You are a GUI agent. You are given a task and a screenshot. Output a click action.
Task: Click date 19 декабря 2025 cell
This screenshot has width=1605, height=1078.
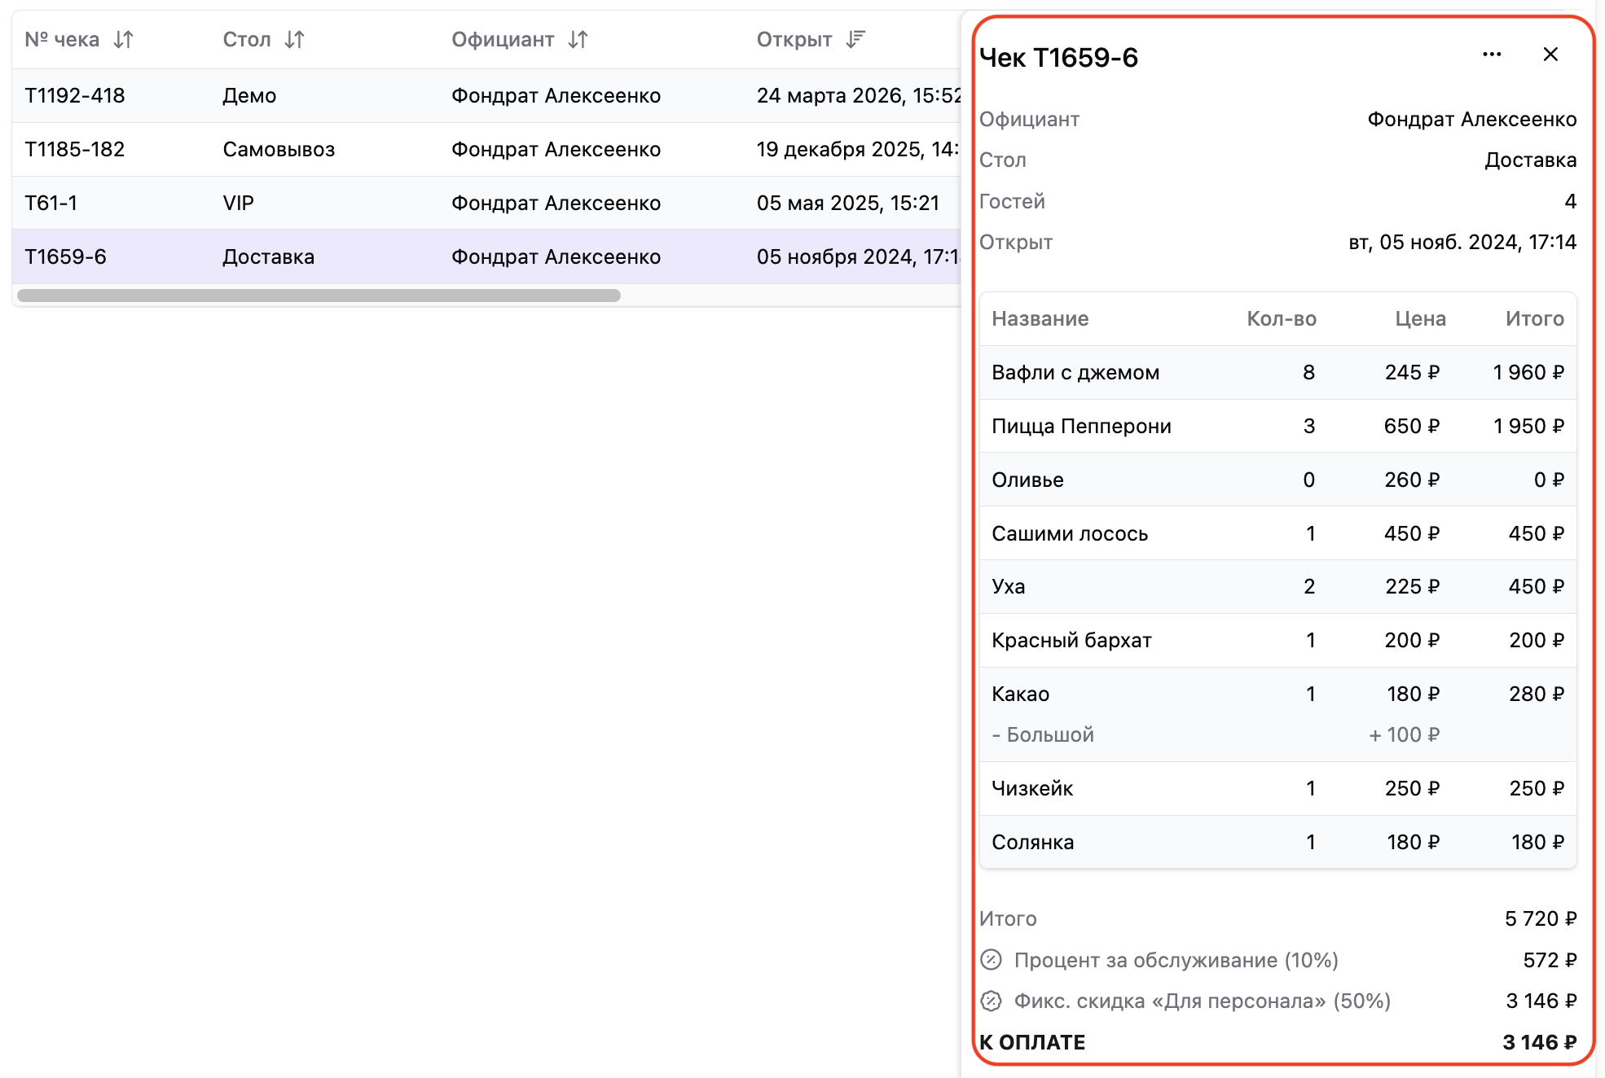click(x=859, y=149)
